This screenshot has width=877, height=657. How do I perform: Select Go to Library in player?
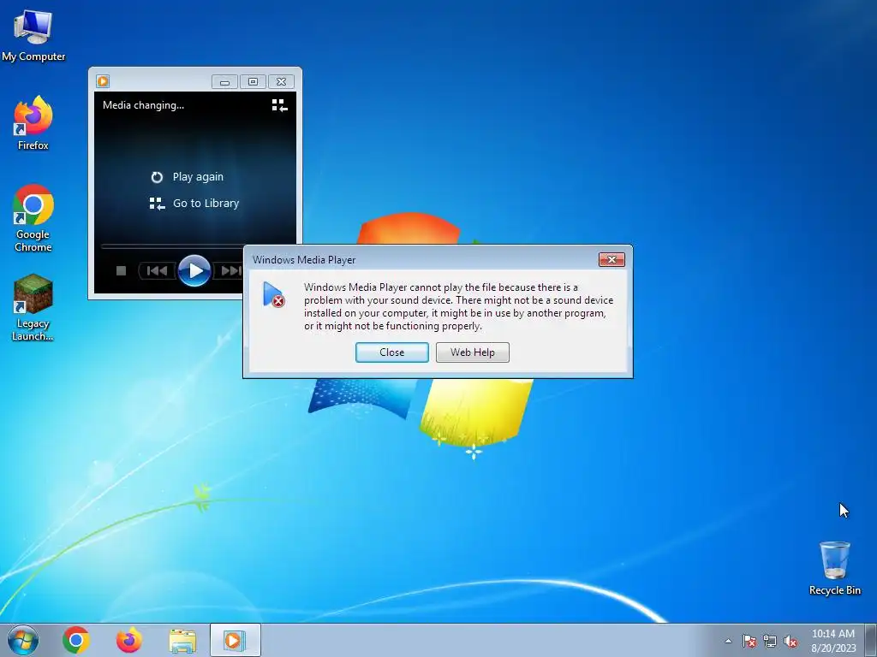point(194,204)
